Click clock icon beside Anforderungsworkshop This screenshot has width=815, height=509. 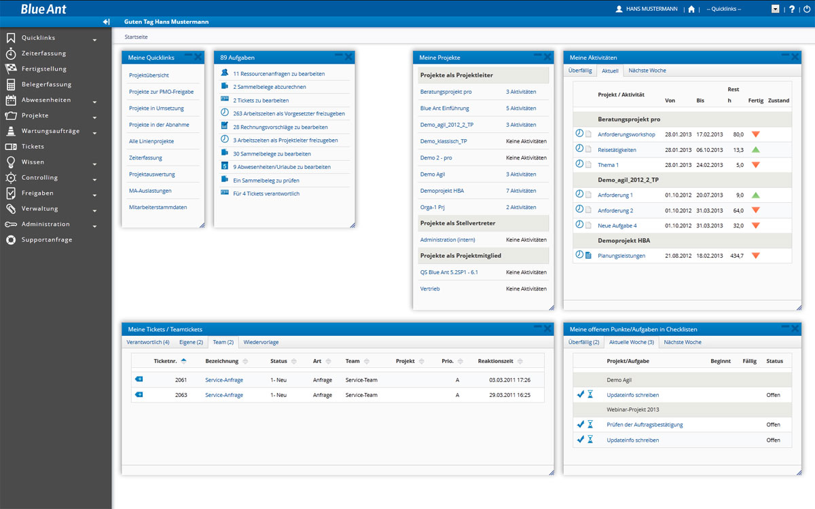(x=579, y=134)
